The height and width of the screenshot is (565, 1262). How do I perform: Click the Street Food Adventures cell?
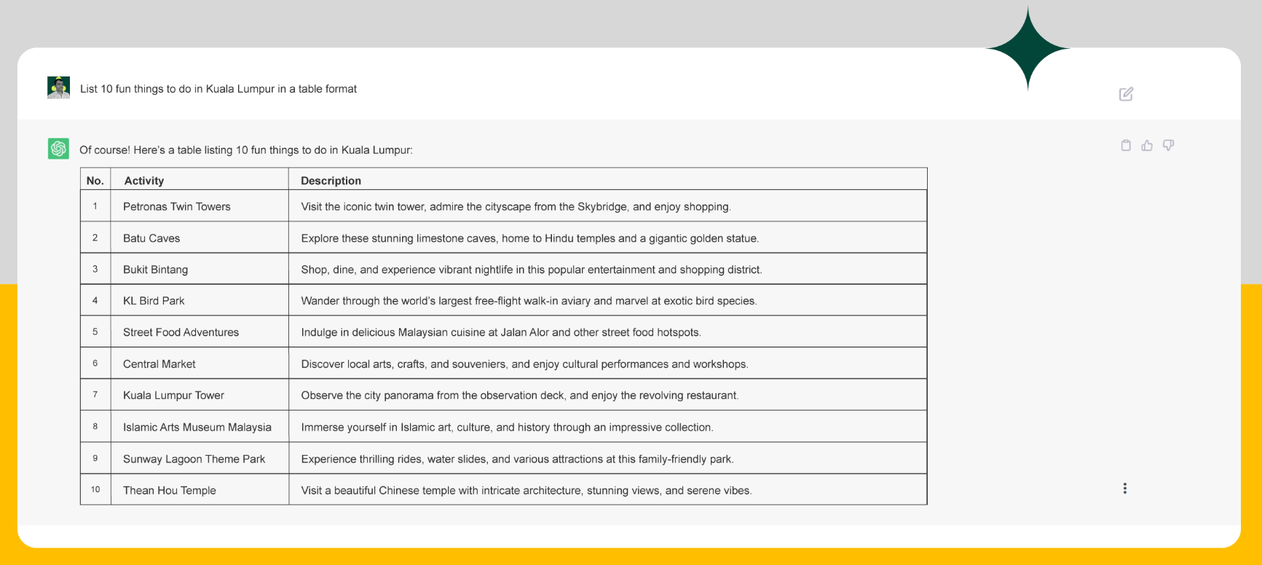click(x=181, y=332)
